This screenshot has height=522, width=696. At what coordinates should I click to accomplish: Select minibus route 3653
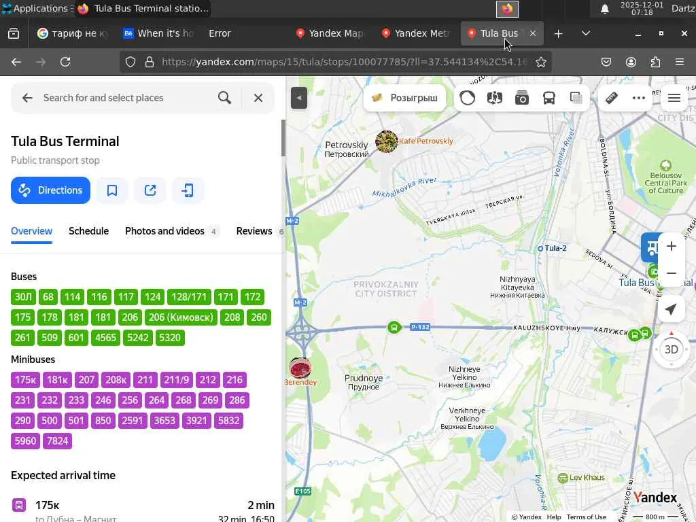pyautogui.click(x=164, y=421)
